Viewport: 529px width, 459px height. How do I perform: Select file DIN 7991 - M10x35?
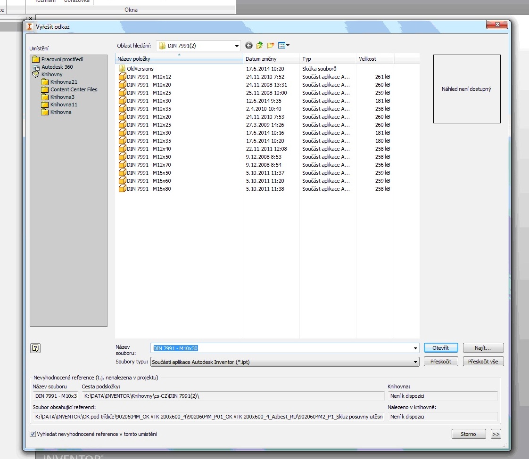pos(145,109)
